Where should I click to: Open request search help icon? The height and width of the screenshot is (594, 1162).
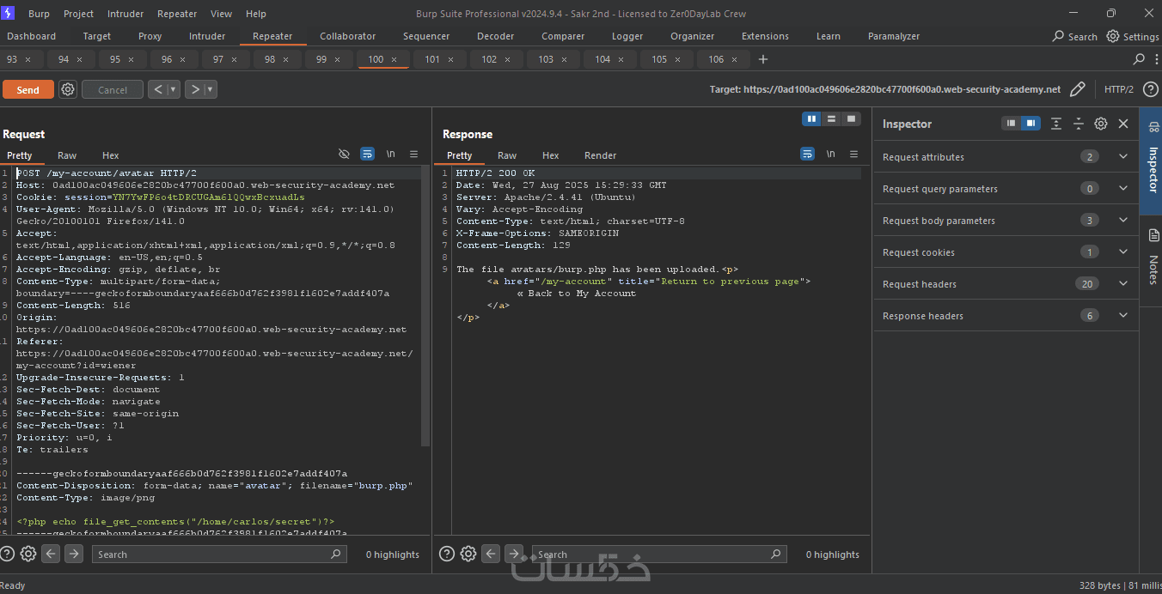(x=7, y=554)
